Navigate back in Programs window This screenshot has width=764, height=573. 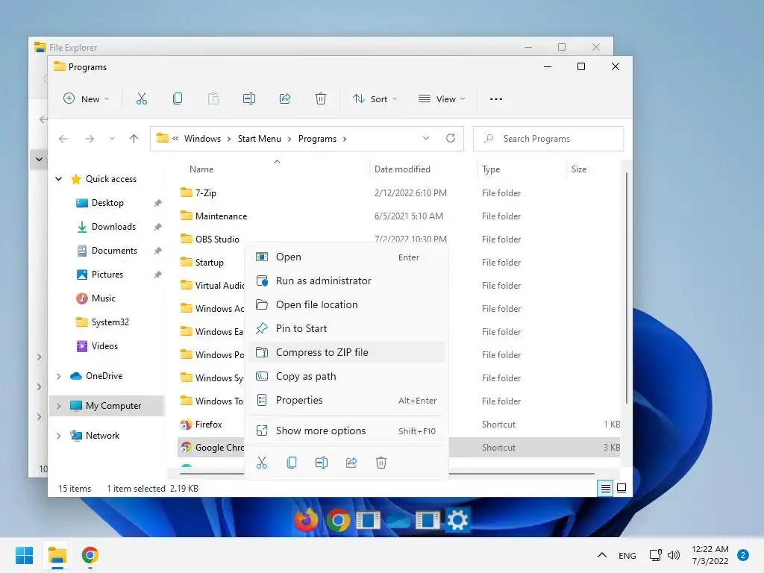[x=63, y=139]
